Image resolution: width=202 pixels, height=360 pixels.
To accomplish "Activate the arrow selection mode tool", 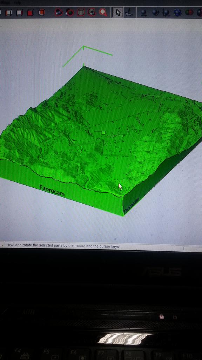I will tap(118, 12).
